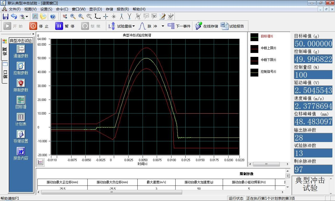Viewport: 335px width, 201px height.
Task: Expand the 脉冲 pulse dropdown arrow
Action: (x=163, y=26)
